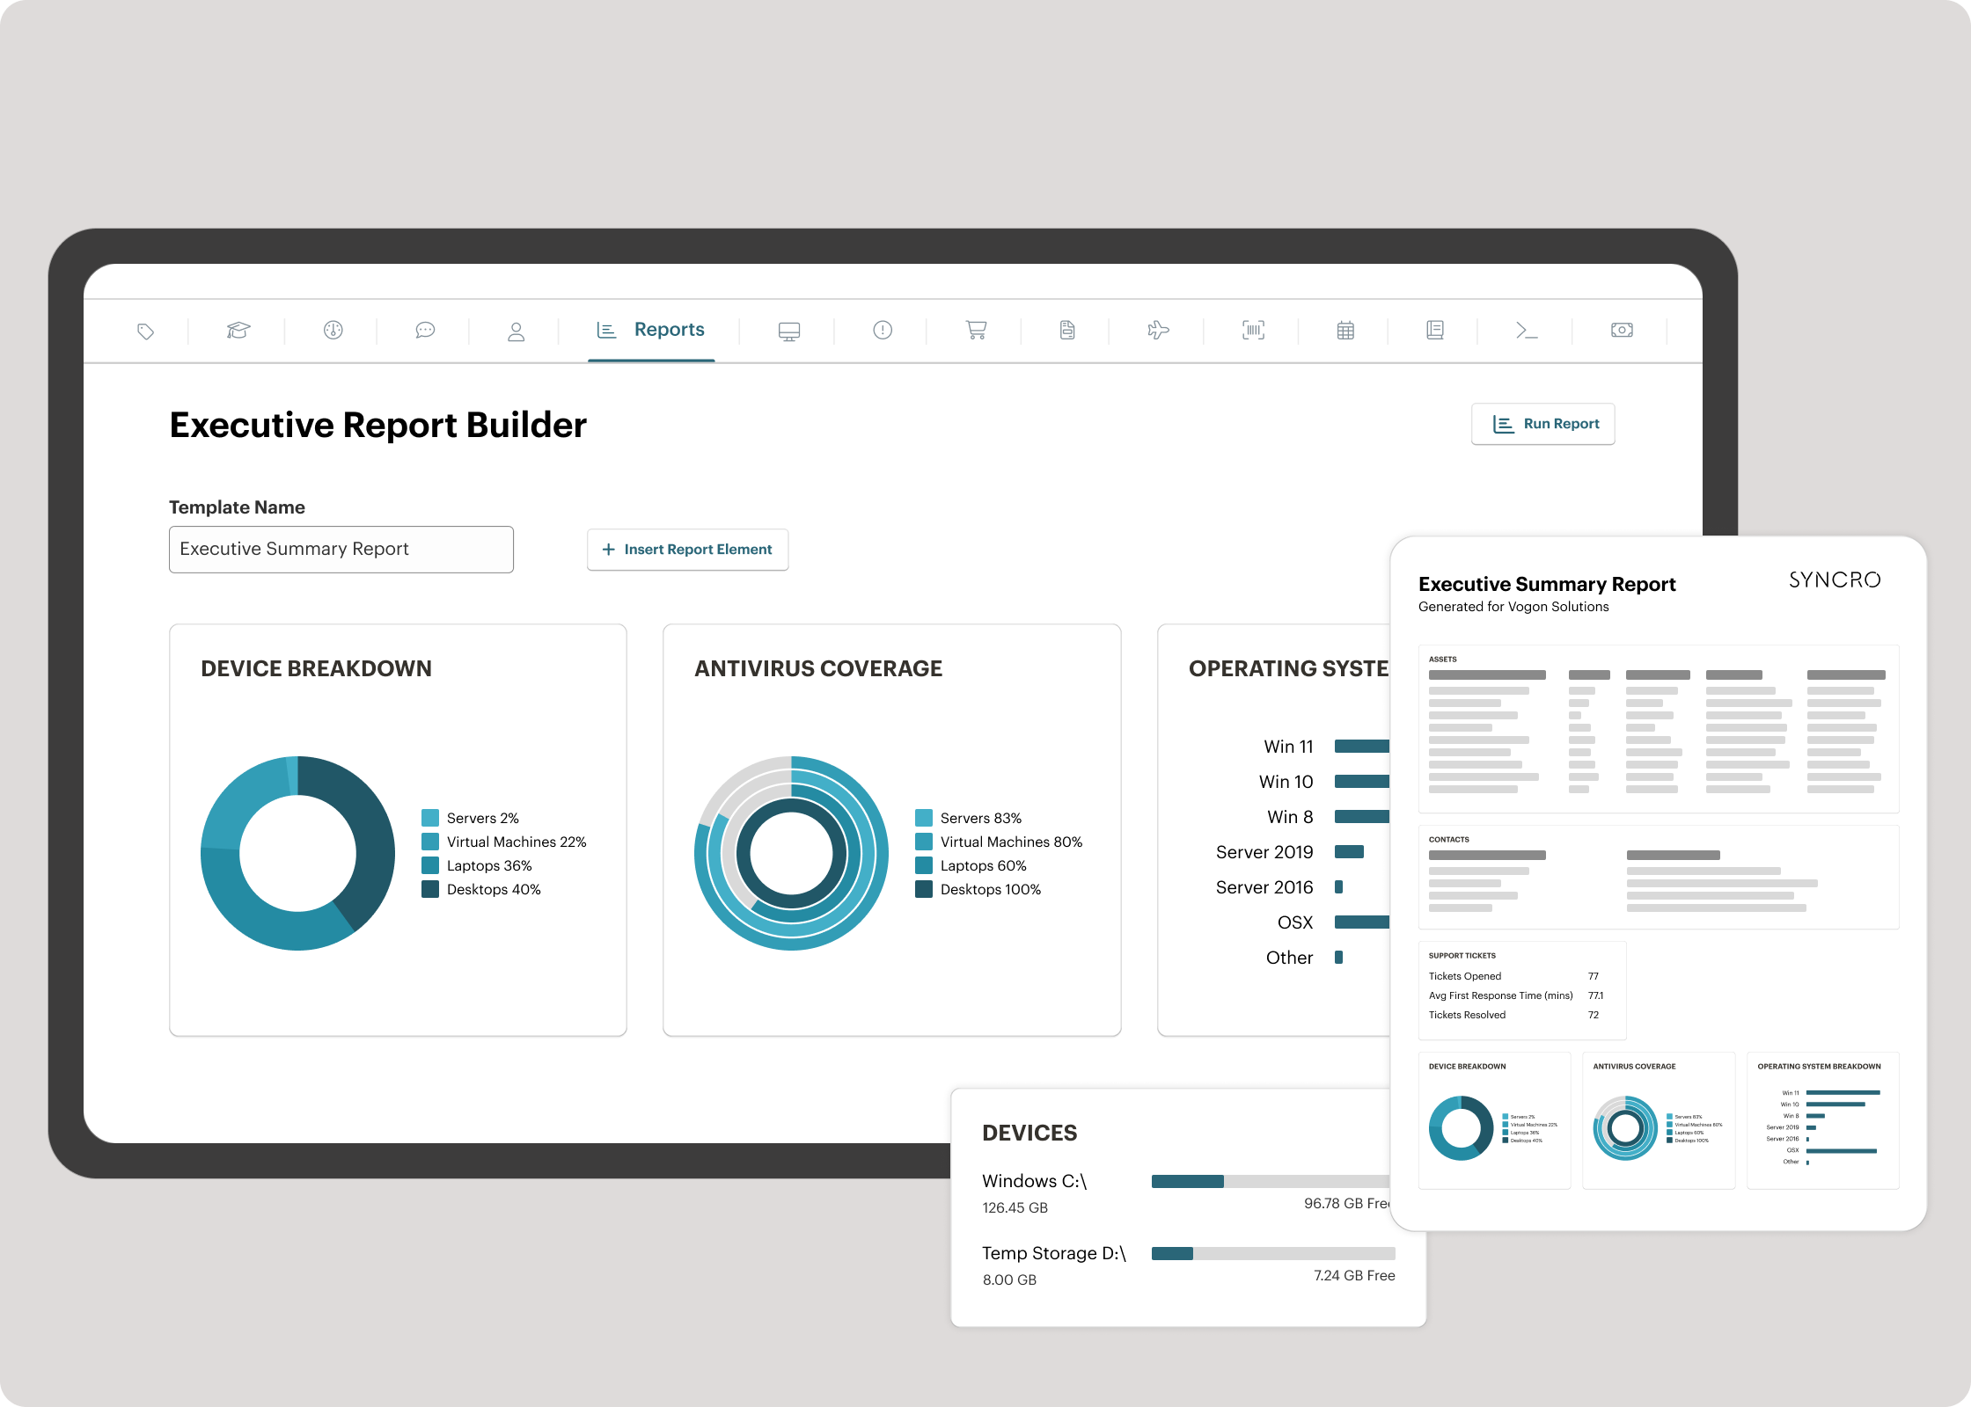Open the assets monitor icon
This screenshot has width=1971, height=1407.
[x=788, y=331]
